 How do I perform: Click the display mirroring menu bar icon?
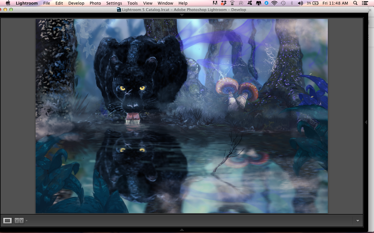(259, 3)
